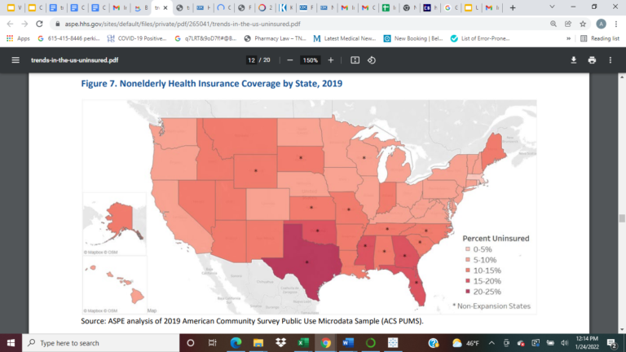
Task: Reload the current page
Action: coord(39,24)
